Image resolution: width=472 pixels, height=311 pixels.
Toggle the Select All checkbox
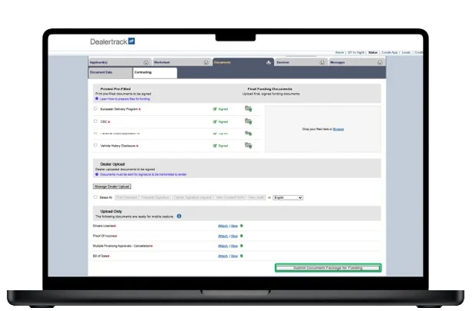[x=95, y=197]
